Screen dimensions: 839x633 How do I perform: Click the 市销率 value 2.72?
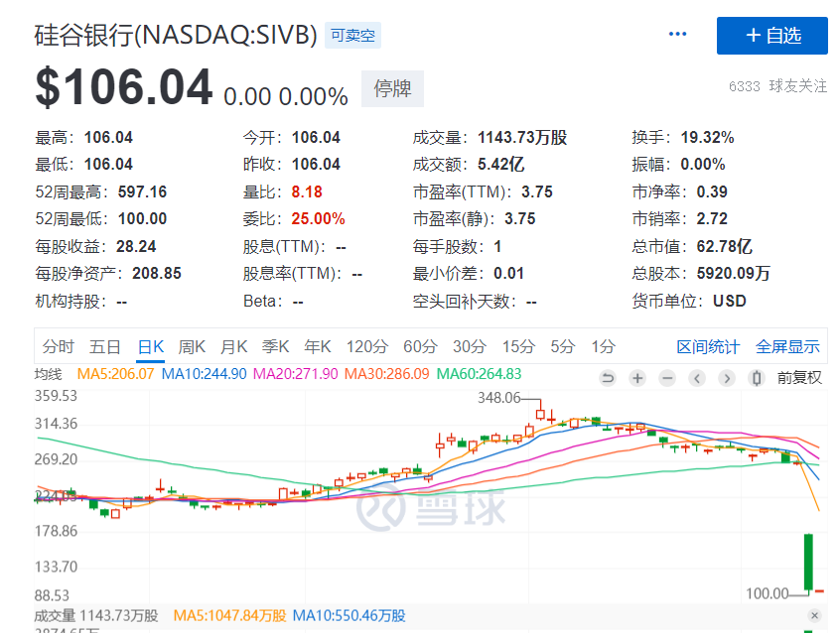(712, 218)
